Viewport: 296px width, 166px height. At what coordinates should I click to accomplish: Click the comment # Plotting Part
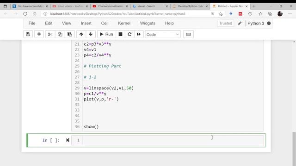tap(103, 66)
